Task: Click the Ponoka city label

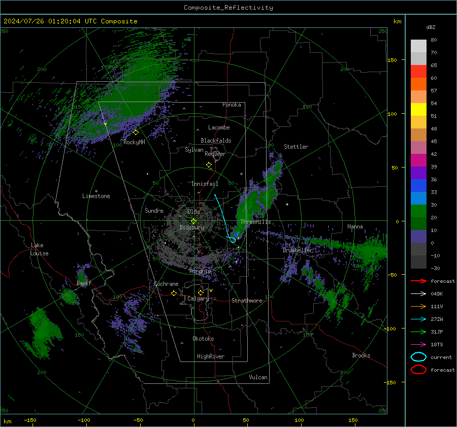Action: click(x=232, y=105)
